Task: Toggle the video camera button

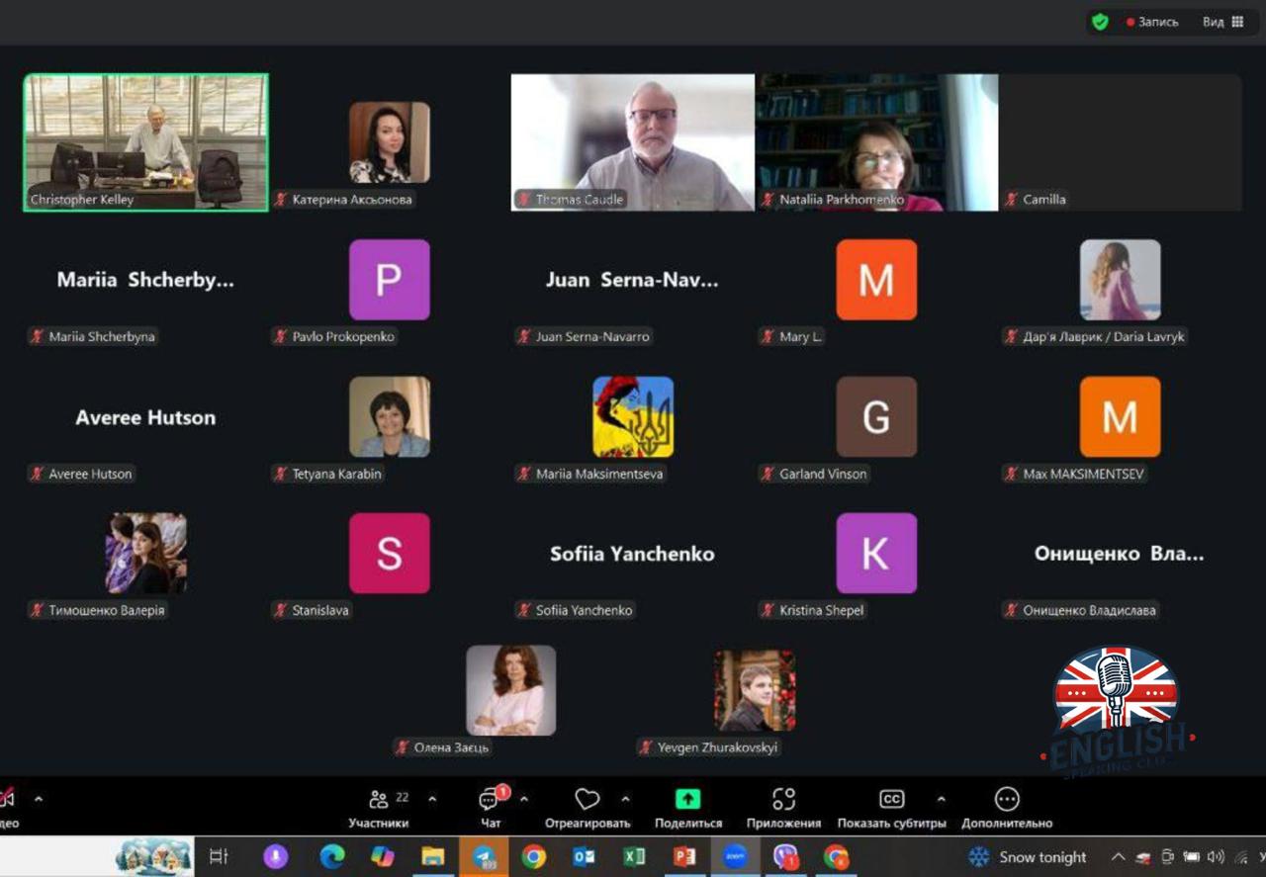Action: tap(8, 799)
